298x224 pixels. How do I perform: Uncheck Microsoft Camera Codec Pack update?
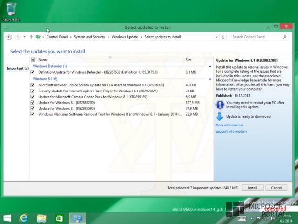pyautogui.click(x=33, y=97)
